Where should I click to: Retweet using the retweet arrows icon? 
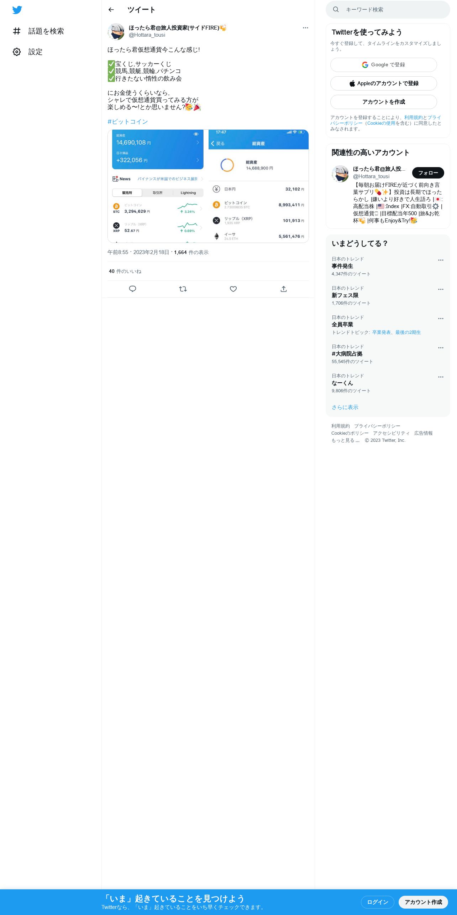tap(183, 289)
